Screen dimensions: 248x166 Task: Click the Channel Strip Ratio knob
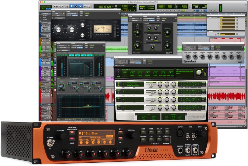click(62, 86)
